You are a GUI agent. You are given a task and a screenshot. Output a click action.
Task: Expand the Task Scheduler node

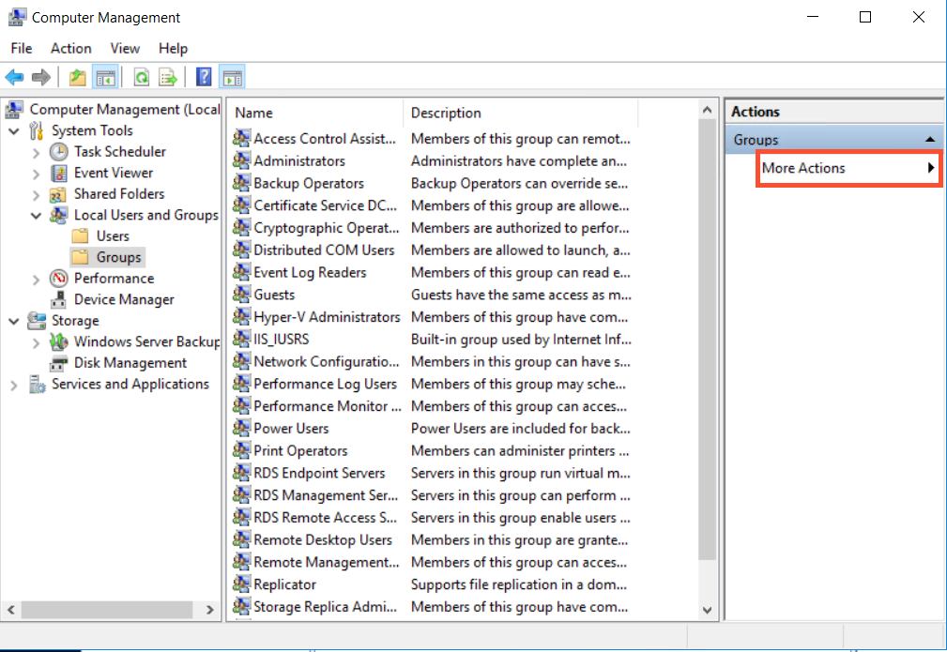click(x=37, y=153)
